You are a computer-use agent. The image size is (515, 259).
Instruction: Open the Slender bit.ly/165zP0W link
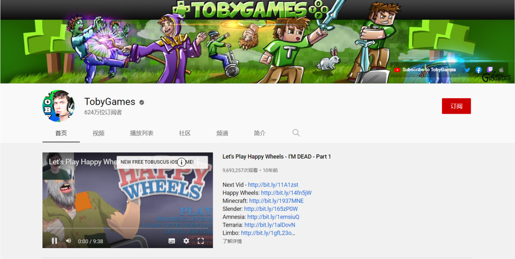coord(271,209)
